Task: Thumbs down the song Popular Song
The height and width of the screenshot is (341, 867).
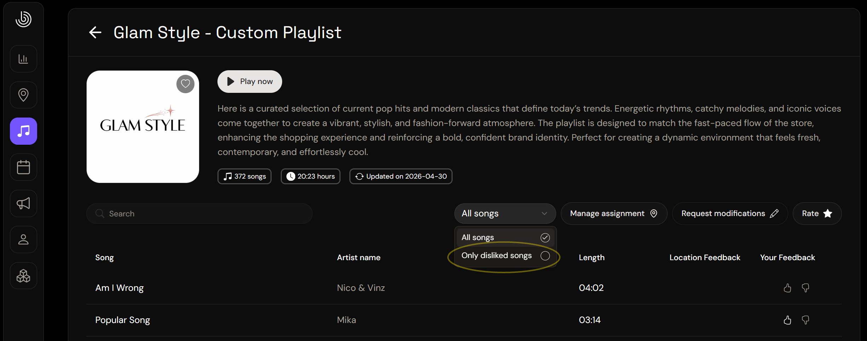Action: (805, 320)
